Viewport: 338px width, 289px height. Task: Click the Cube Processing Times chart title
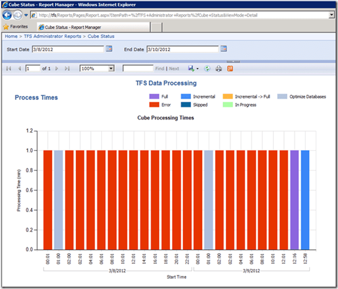click(166, 118)
